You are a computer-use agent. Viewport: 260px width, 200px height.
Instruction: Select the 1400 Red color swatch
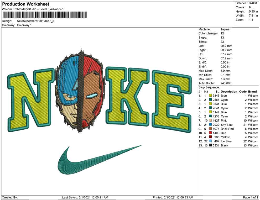click(x=210, y=133)
